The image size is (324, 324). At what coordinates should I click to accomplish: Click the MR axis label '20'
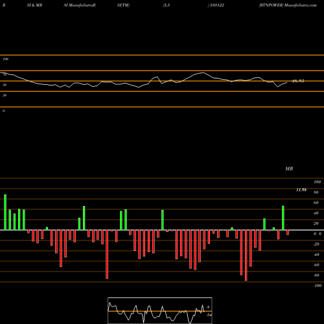point(316,224)
